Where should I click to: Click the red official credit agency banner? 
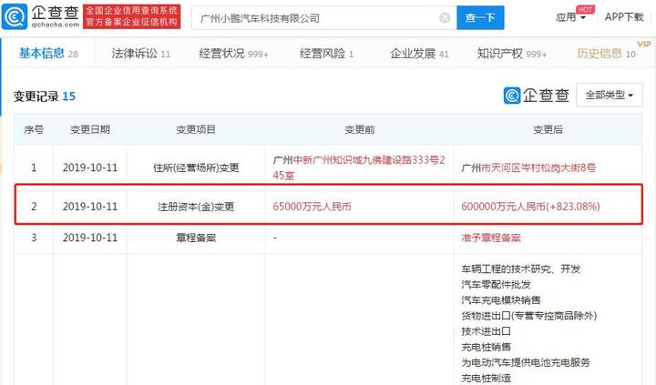(132, 16)
